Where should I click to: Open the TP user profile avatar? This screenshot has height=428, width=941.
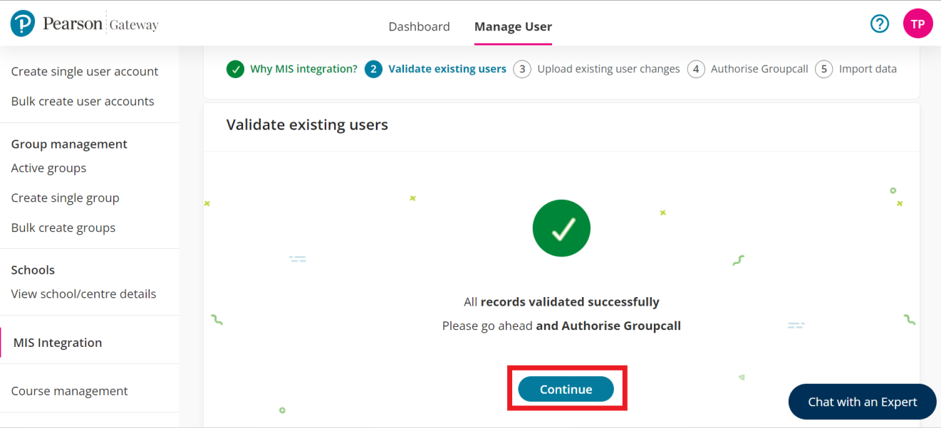[917, 24]
